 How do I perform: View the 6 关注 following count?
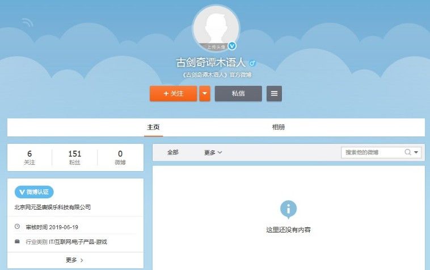click(x=29, y=157)
